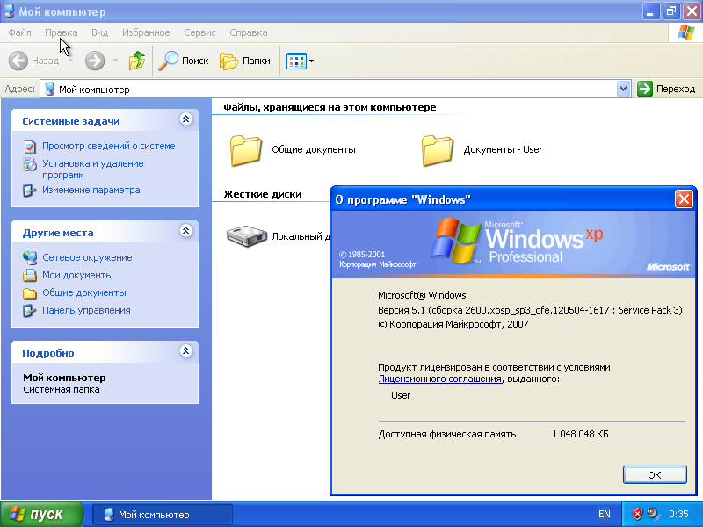Open the Views dropdown arrow

point(312,61)
